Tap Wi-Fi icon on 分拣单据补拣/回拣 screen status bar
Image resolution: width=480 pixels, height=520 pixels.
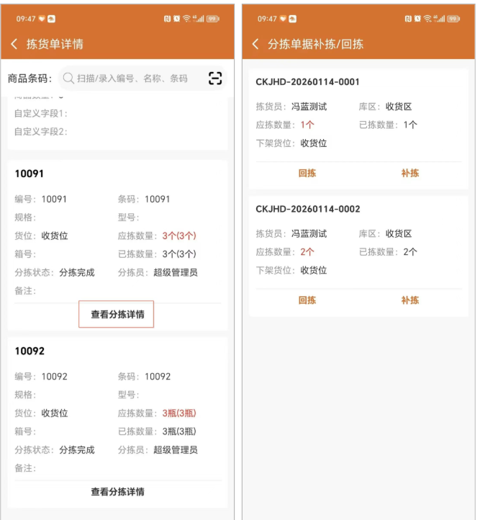(428, 19)
